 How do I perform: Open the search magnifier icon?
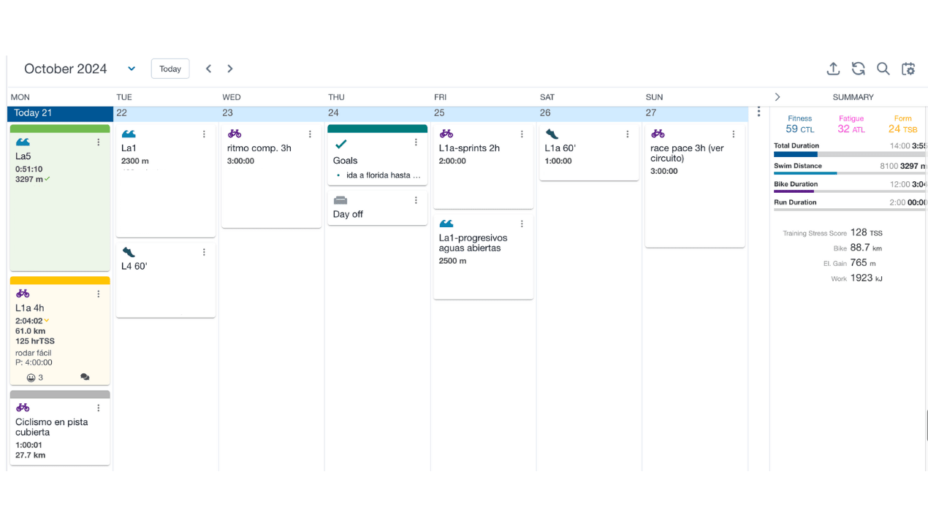click(x=883, y=69)
